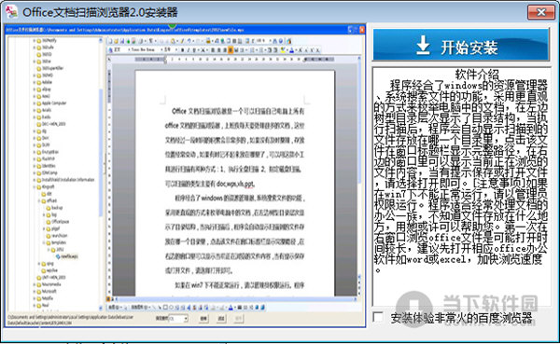Viewport: 560px width, 344px height.
Task: Enable the 安装体验非常火的百度浏览器 checkbox
Action: [378, 317]
